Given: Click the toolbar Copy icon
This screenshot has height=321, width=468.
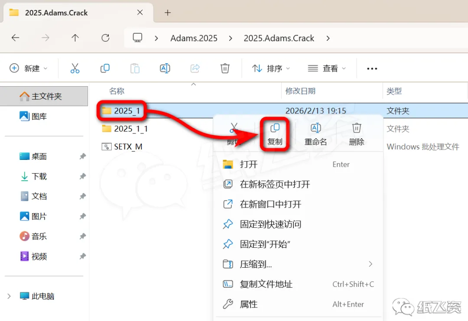Looking at the screenshot, I should click(105, 68).
